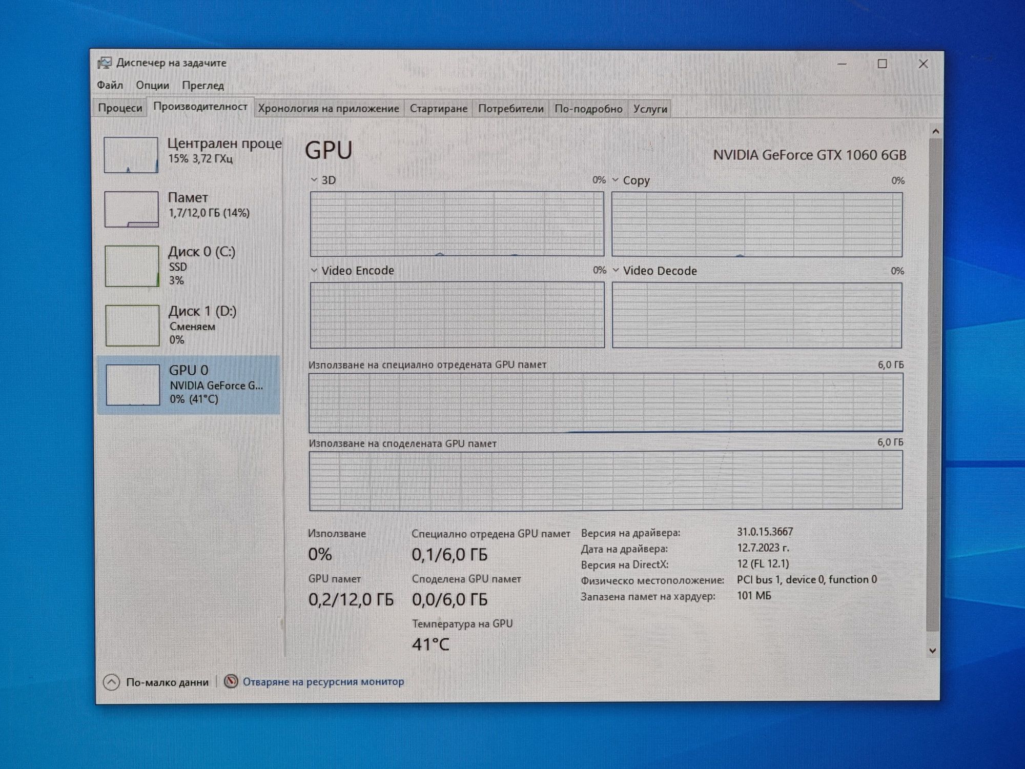Click reserved memory value 101 МБ
Screen dimensions: 1025x769
(x=754, y=595)
